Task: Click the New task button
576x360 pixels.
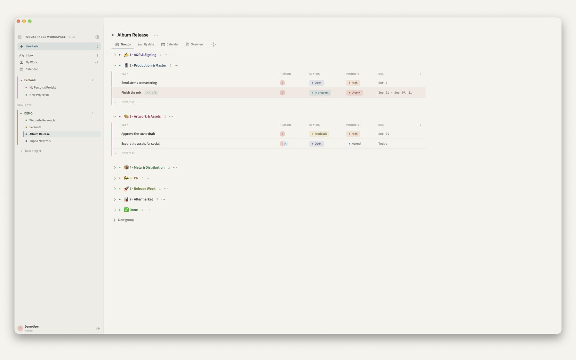Action: point(59,46)
